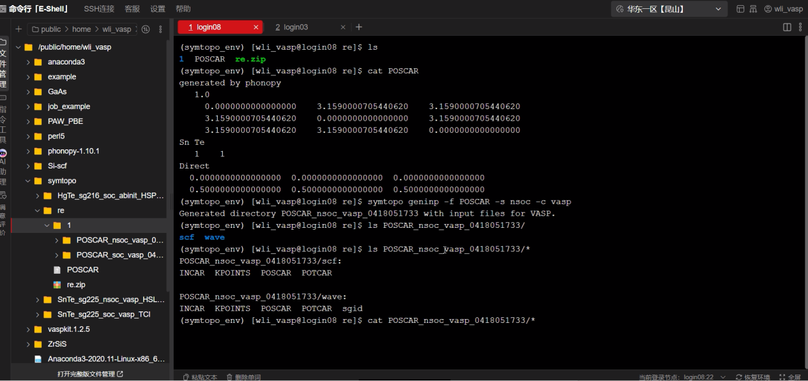Expand the vaspkit.1.2.5 folder
The height and width of the screenshot is (381, 808).
pos(27,329)
